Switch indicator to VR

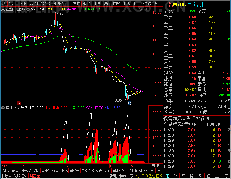pyautogui.click(x=91, y=171)
